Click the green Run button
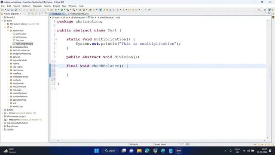275x155 pixels. click(62, 10)
